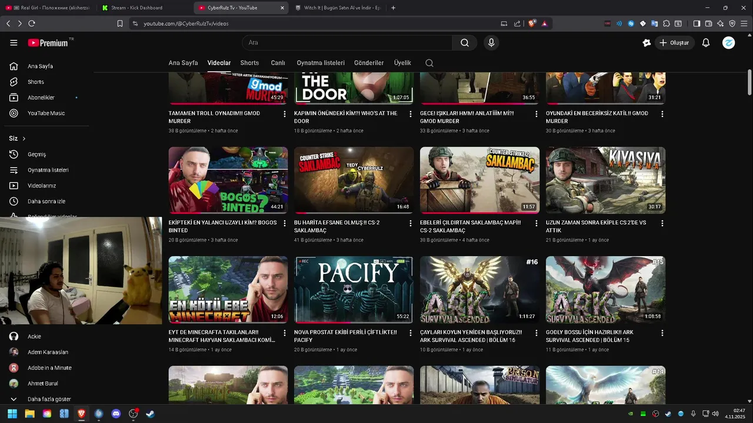Open Daha sonra izle in sidebar
The width and height of the screenshot is (753, 423).
pos(47,201)
